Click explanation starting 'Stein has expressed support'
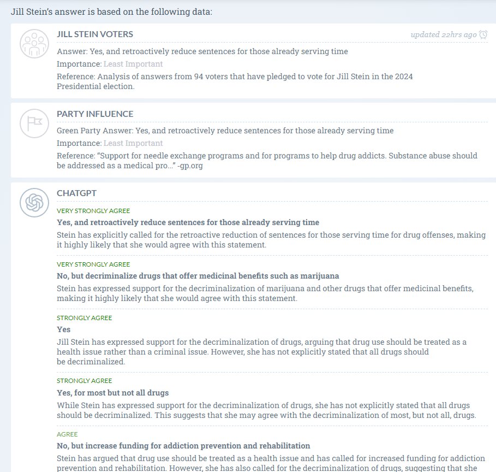496x472 pixels. (265, 293)
